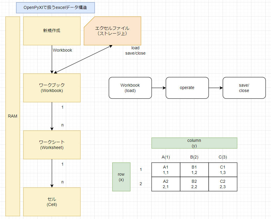The image size is (271, 219).
Task: Click row number '2' left of A2 cell
Action: point(141,184)
